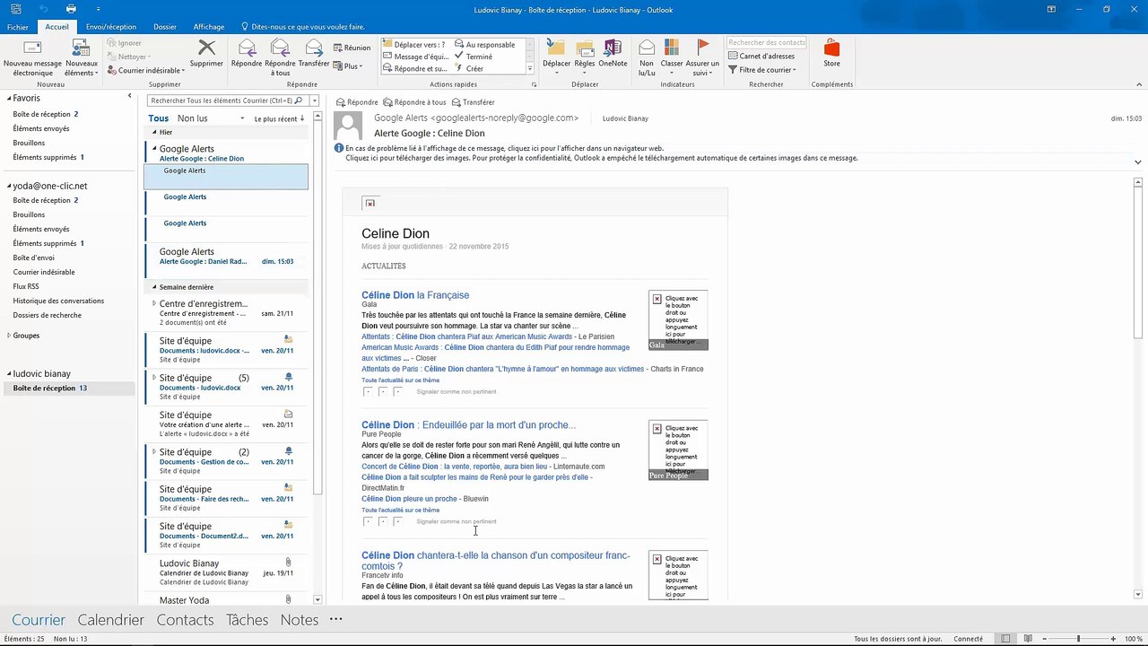Open the Plus dropdown in the Répondre group
Image resolution: width=1148 pixels, height=646 pixels.
click(347, 66)
